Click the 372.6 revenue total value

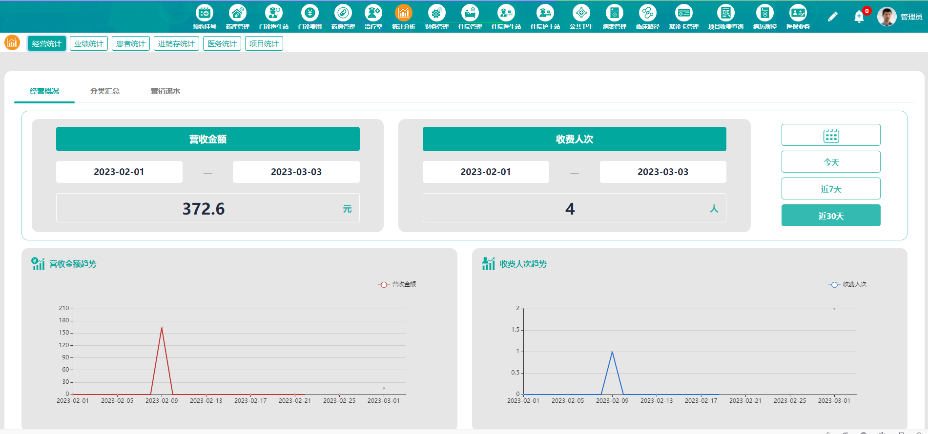pos(204,209)
